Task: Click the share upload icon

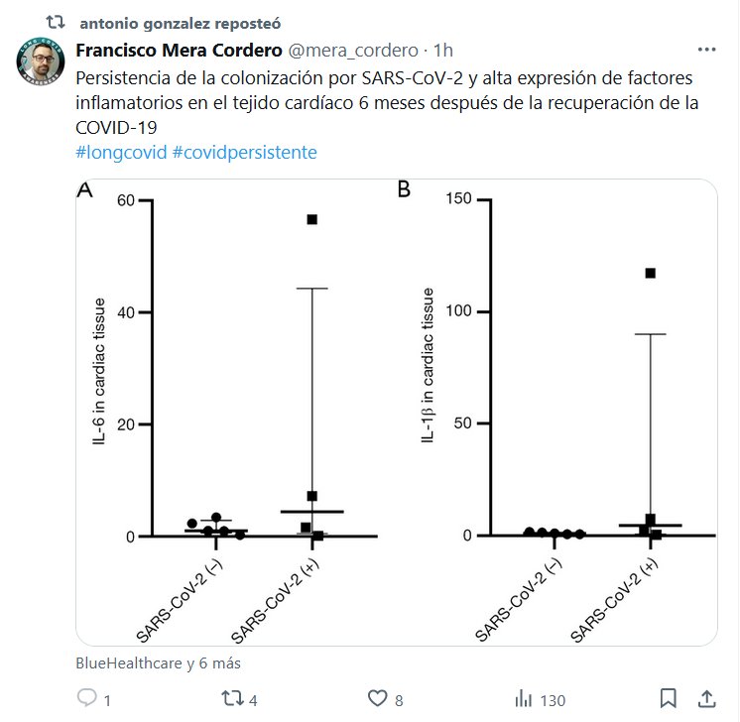Action: tap(707, 699)
